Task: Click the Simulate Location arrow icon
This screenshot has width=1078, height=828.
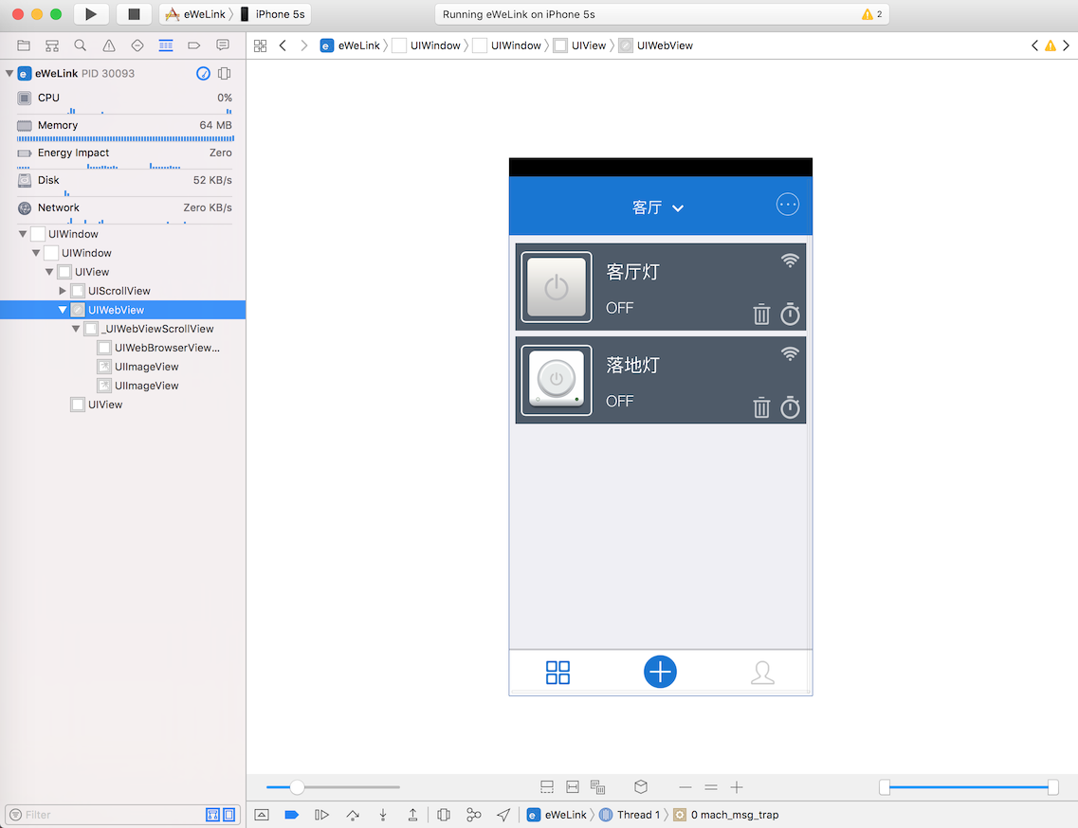Action: (x=503, y=814)
